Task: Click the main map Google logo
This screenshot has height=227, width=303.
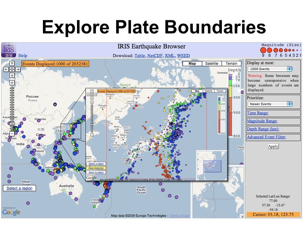Action: 11,212
